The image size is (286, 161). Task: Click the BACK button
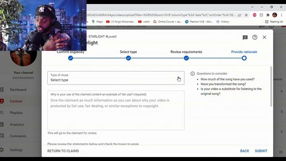(x=244, y=151)
